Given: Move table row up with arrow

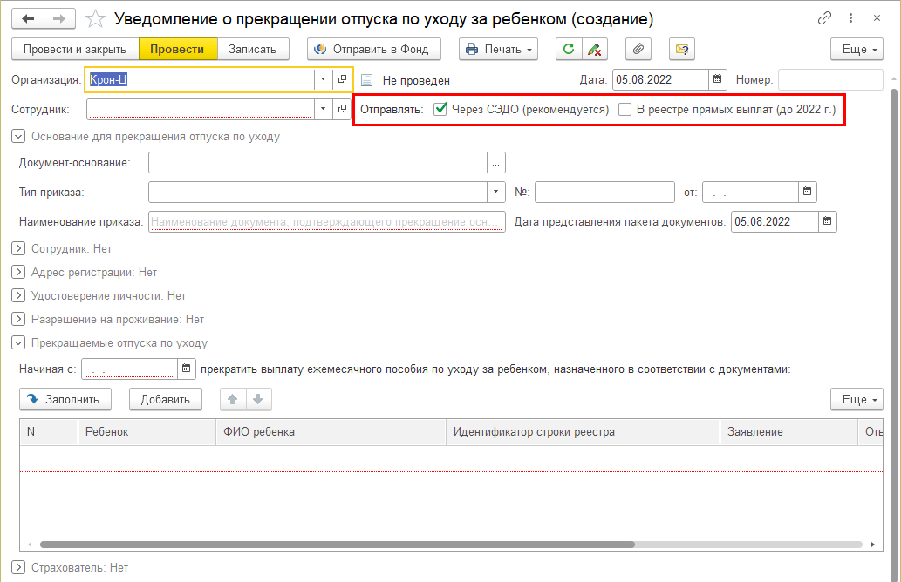Looking at the screenshot, I should click(232, 399).
